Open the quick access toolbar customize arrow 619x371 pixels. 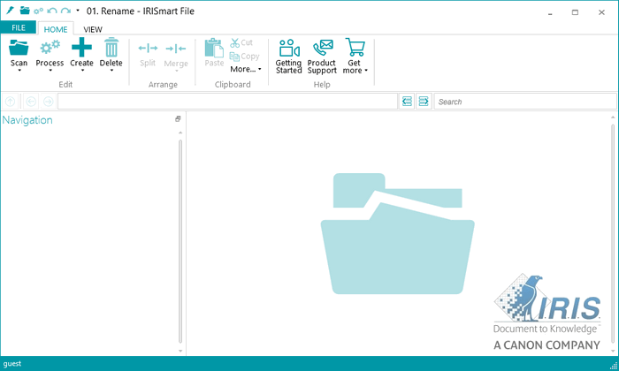[x=78, y=11]
